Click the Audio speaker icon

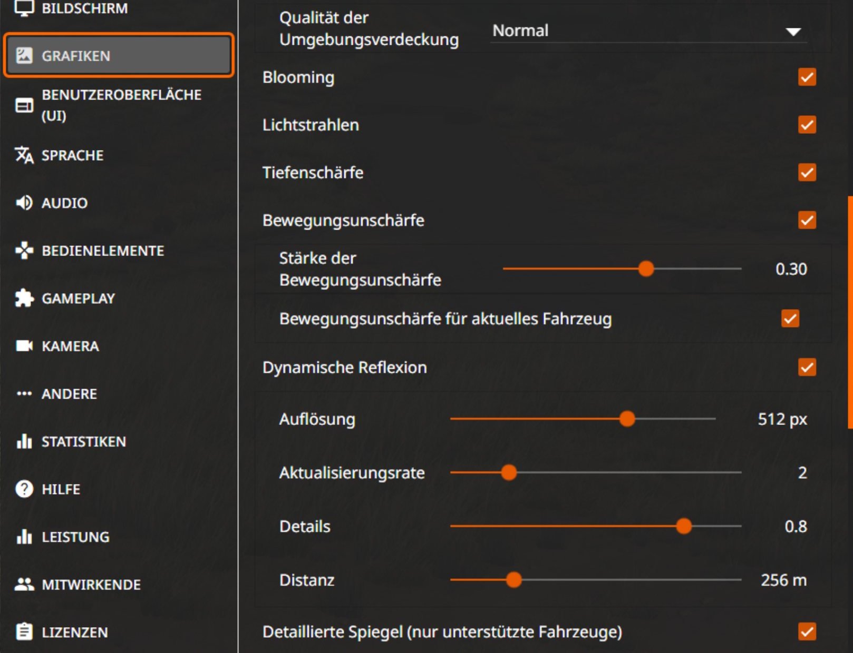click(x=24, y=203)
